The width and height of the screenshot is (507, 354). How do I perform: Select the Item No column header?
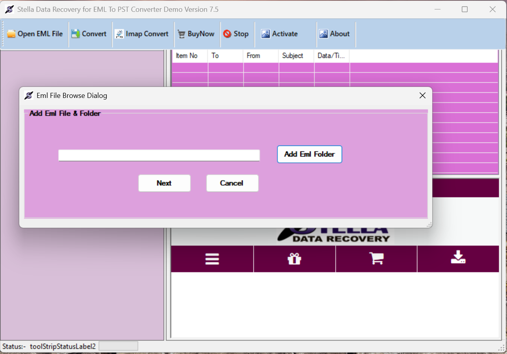click(190, 56)
